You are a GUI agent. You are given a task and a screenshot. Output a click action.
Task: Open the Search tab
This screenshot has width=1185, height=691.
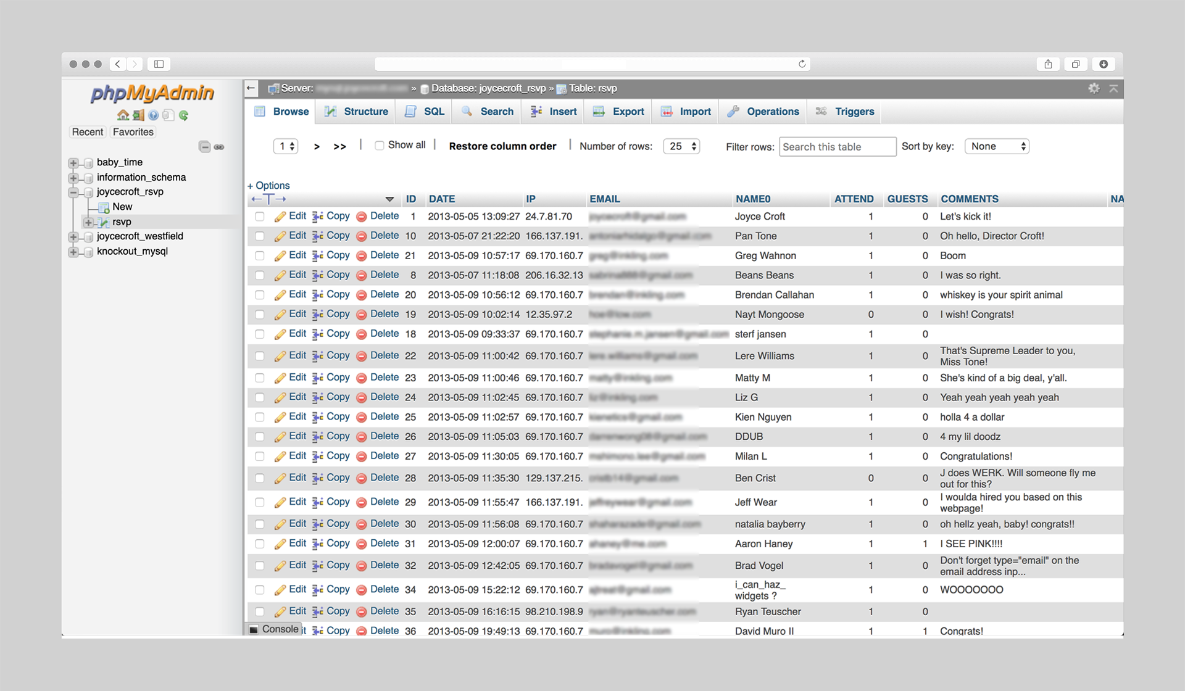(x=488, y=112)
